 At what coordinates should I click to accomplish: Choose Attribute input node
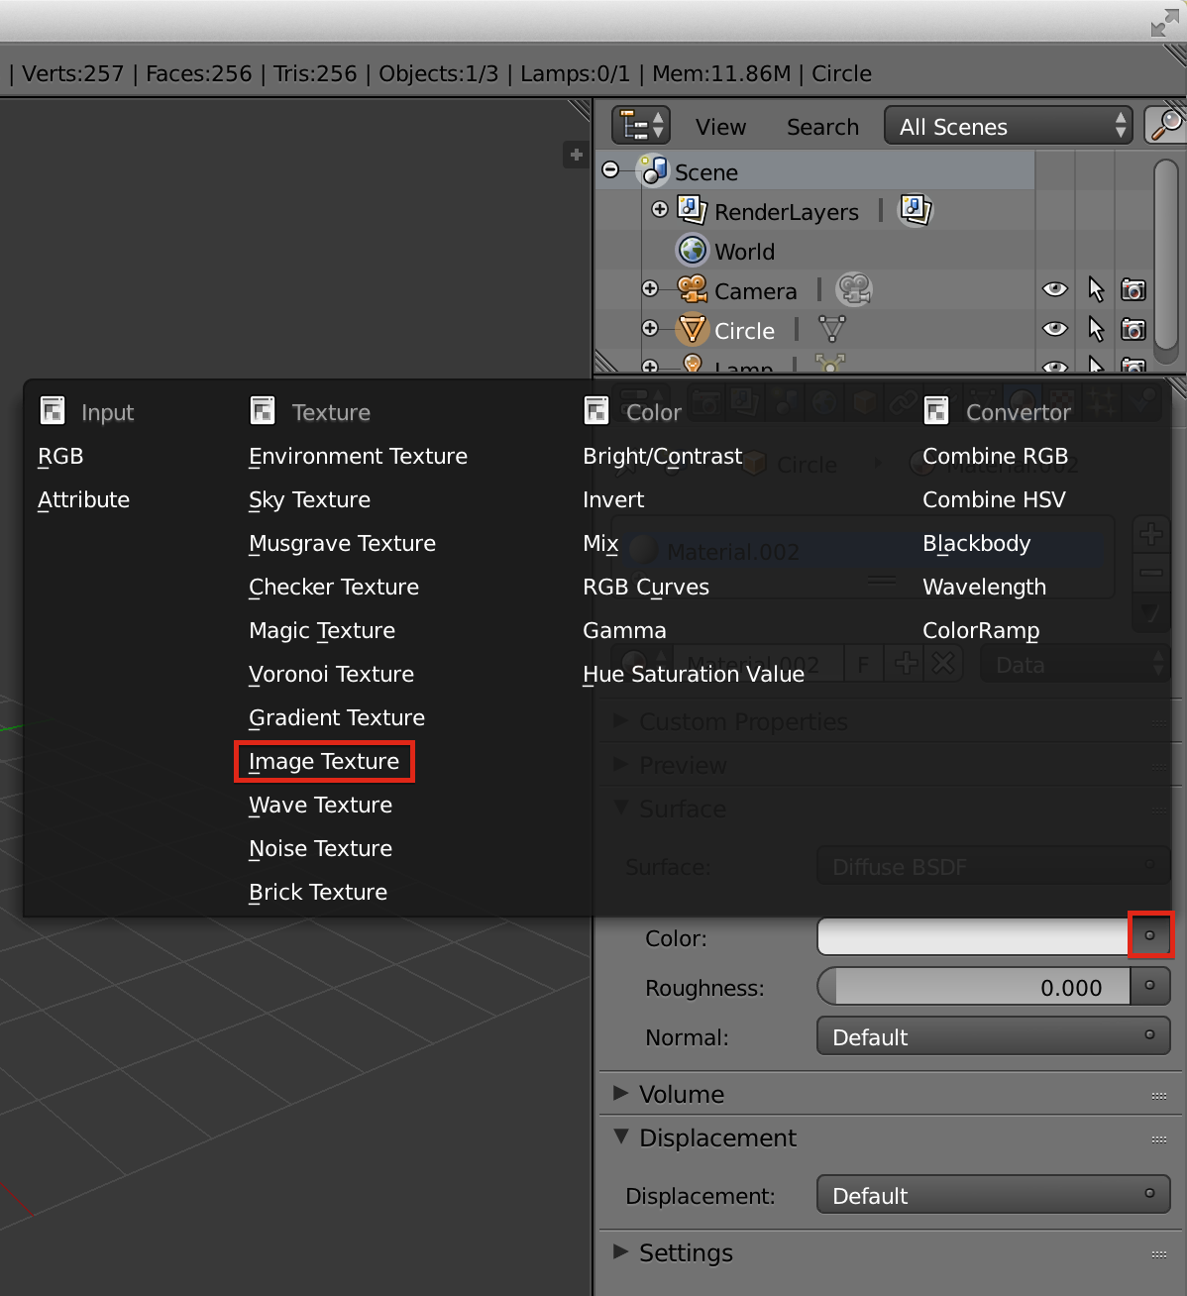[83, 499]
